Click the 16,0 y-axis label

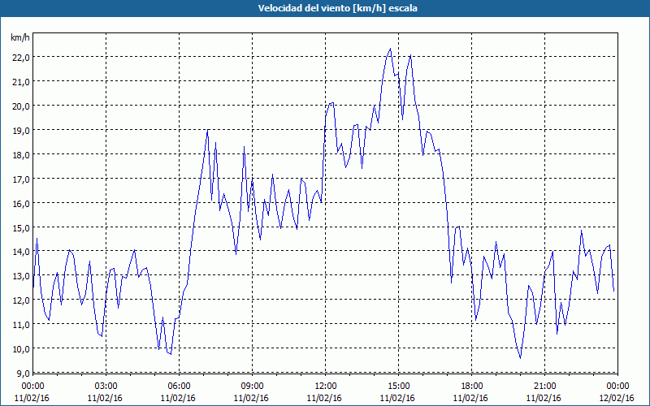(x=21, y=204)
